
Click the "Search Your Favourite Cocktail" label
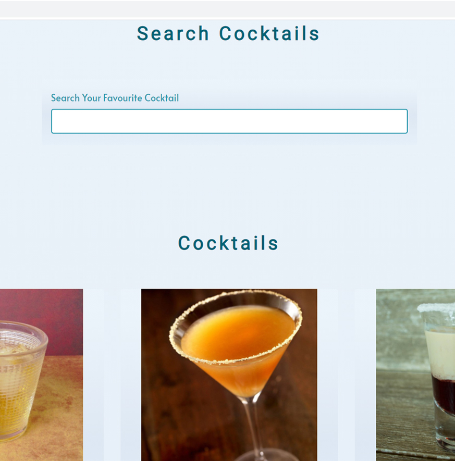pyautogui.click(x=115, y=98)
